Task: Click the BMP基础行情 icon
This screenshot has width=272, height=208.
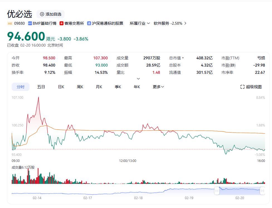Action: coord(30,23)
